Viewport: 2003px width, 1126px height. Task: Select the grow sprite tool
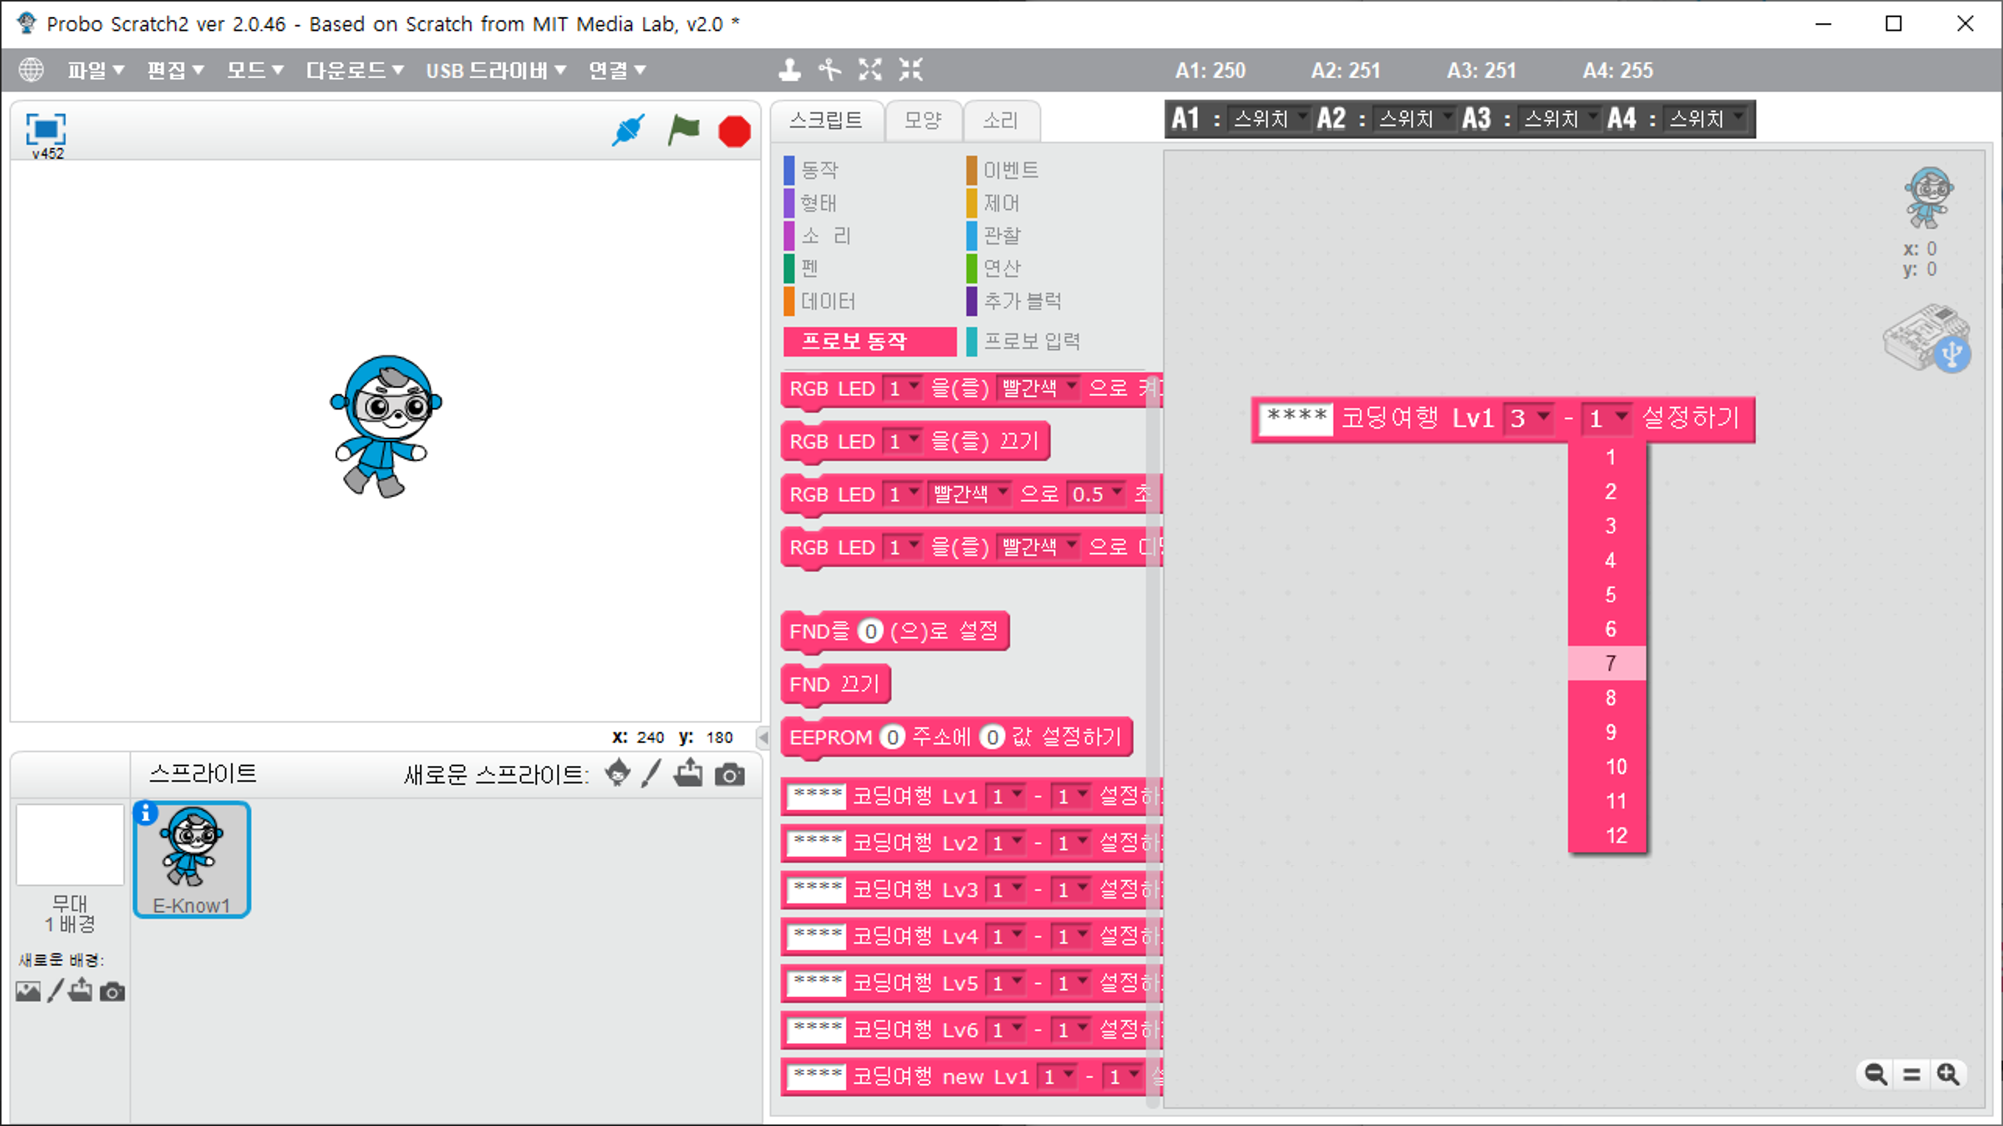pyautogui.click(x=870, y=70)
